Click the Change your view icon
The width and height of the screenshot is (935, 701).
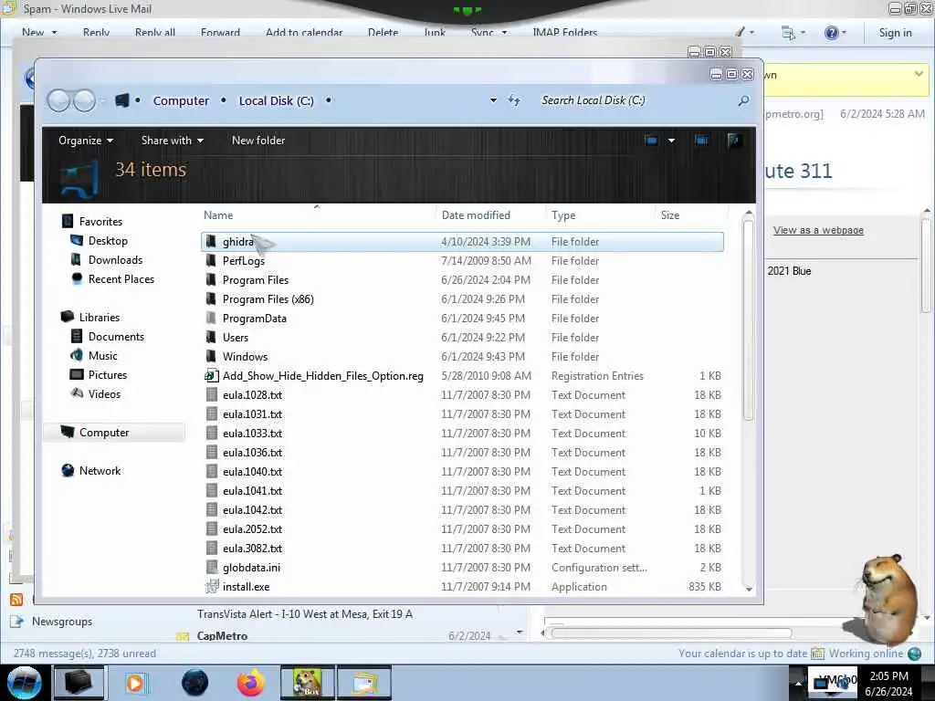coord(651,141)
